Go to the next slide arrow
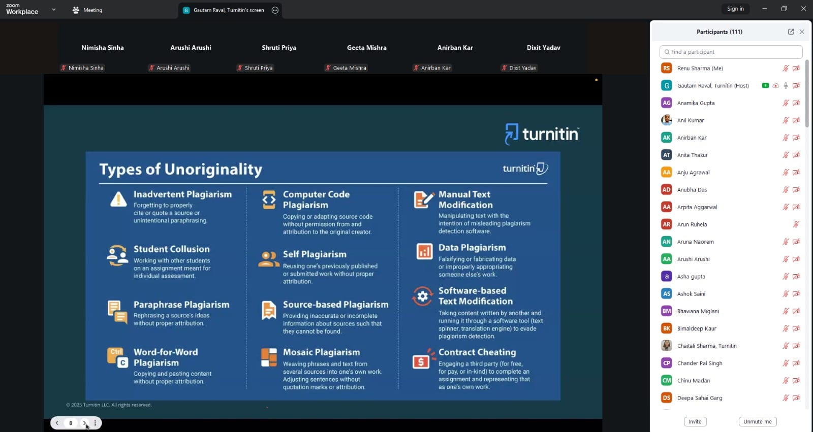The height and width of the screenshot is (432, 813). (84, 423)
